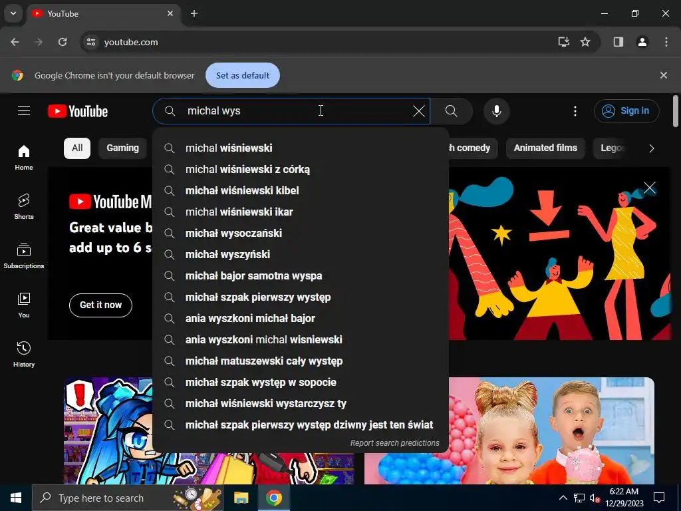
Task: Close the default browser notification bar
Action: pos(663,75)
